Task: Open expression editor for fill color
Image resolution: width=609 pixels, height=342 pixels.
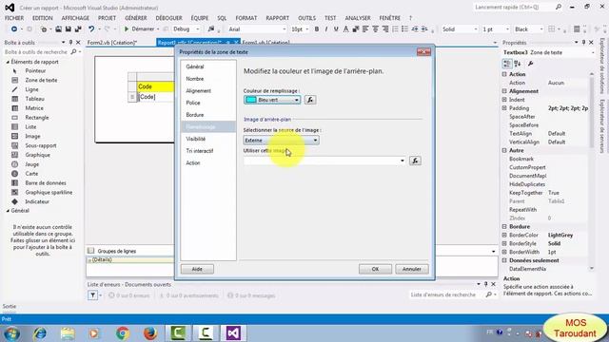Action: (x=310, y=100)
